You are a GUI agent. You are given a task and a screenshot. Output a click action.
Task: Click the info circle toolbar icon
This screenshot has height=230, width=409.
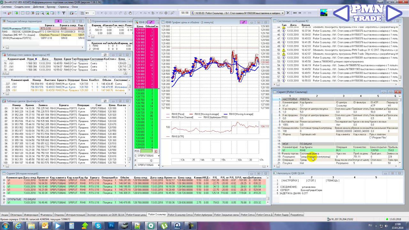pyautogui.click(x=58, y=13)
